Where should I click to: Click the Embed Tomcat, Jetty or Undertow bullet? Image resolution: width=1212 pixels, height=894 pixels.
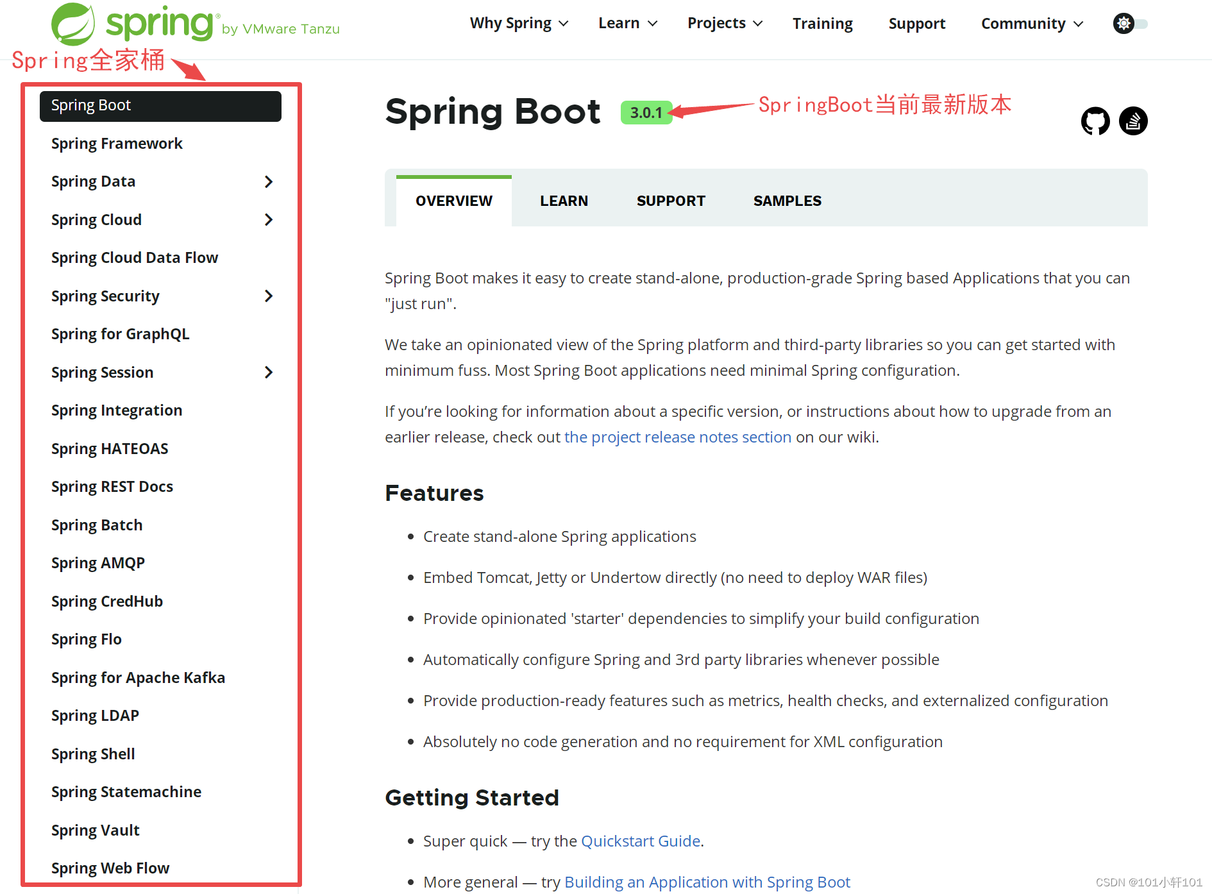[x=675, y=578]
